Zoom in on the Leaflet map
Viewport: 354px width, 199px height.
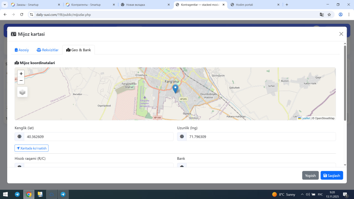pyautogui.click(x=21, y=74)
